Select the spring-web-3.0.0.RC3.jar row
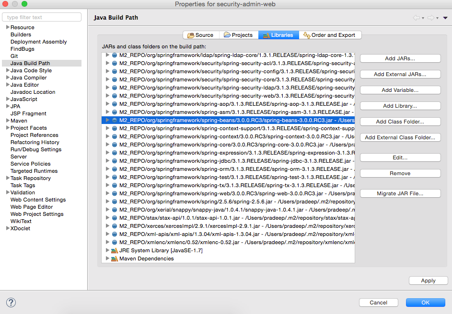452x314 pixels. point(228,193)
